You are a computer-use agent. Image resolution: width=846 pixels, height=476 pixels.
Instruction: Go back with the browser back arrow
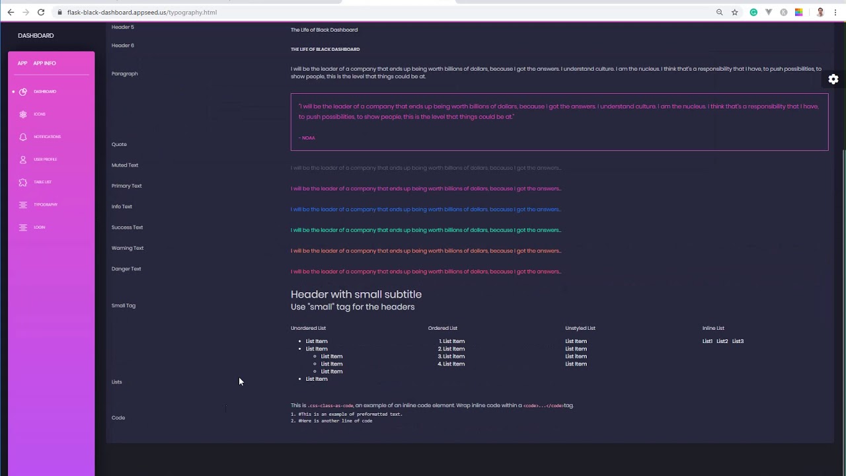[x=11, y=12]
